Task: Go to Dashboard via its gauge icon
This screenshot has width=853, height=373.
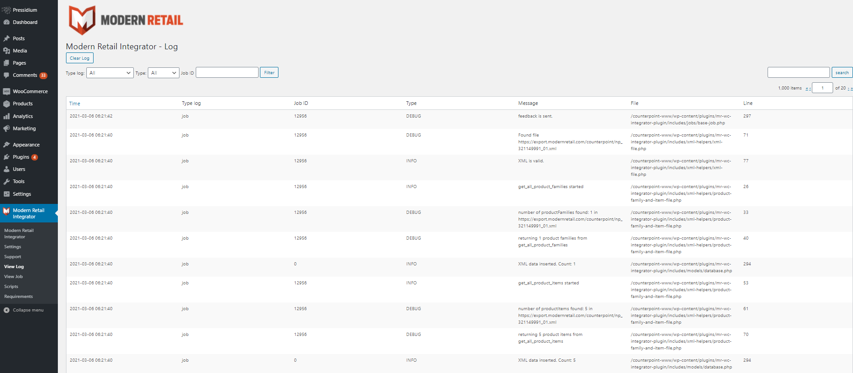Action: (x=6, y=22)
